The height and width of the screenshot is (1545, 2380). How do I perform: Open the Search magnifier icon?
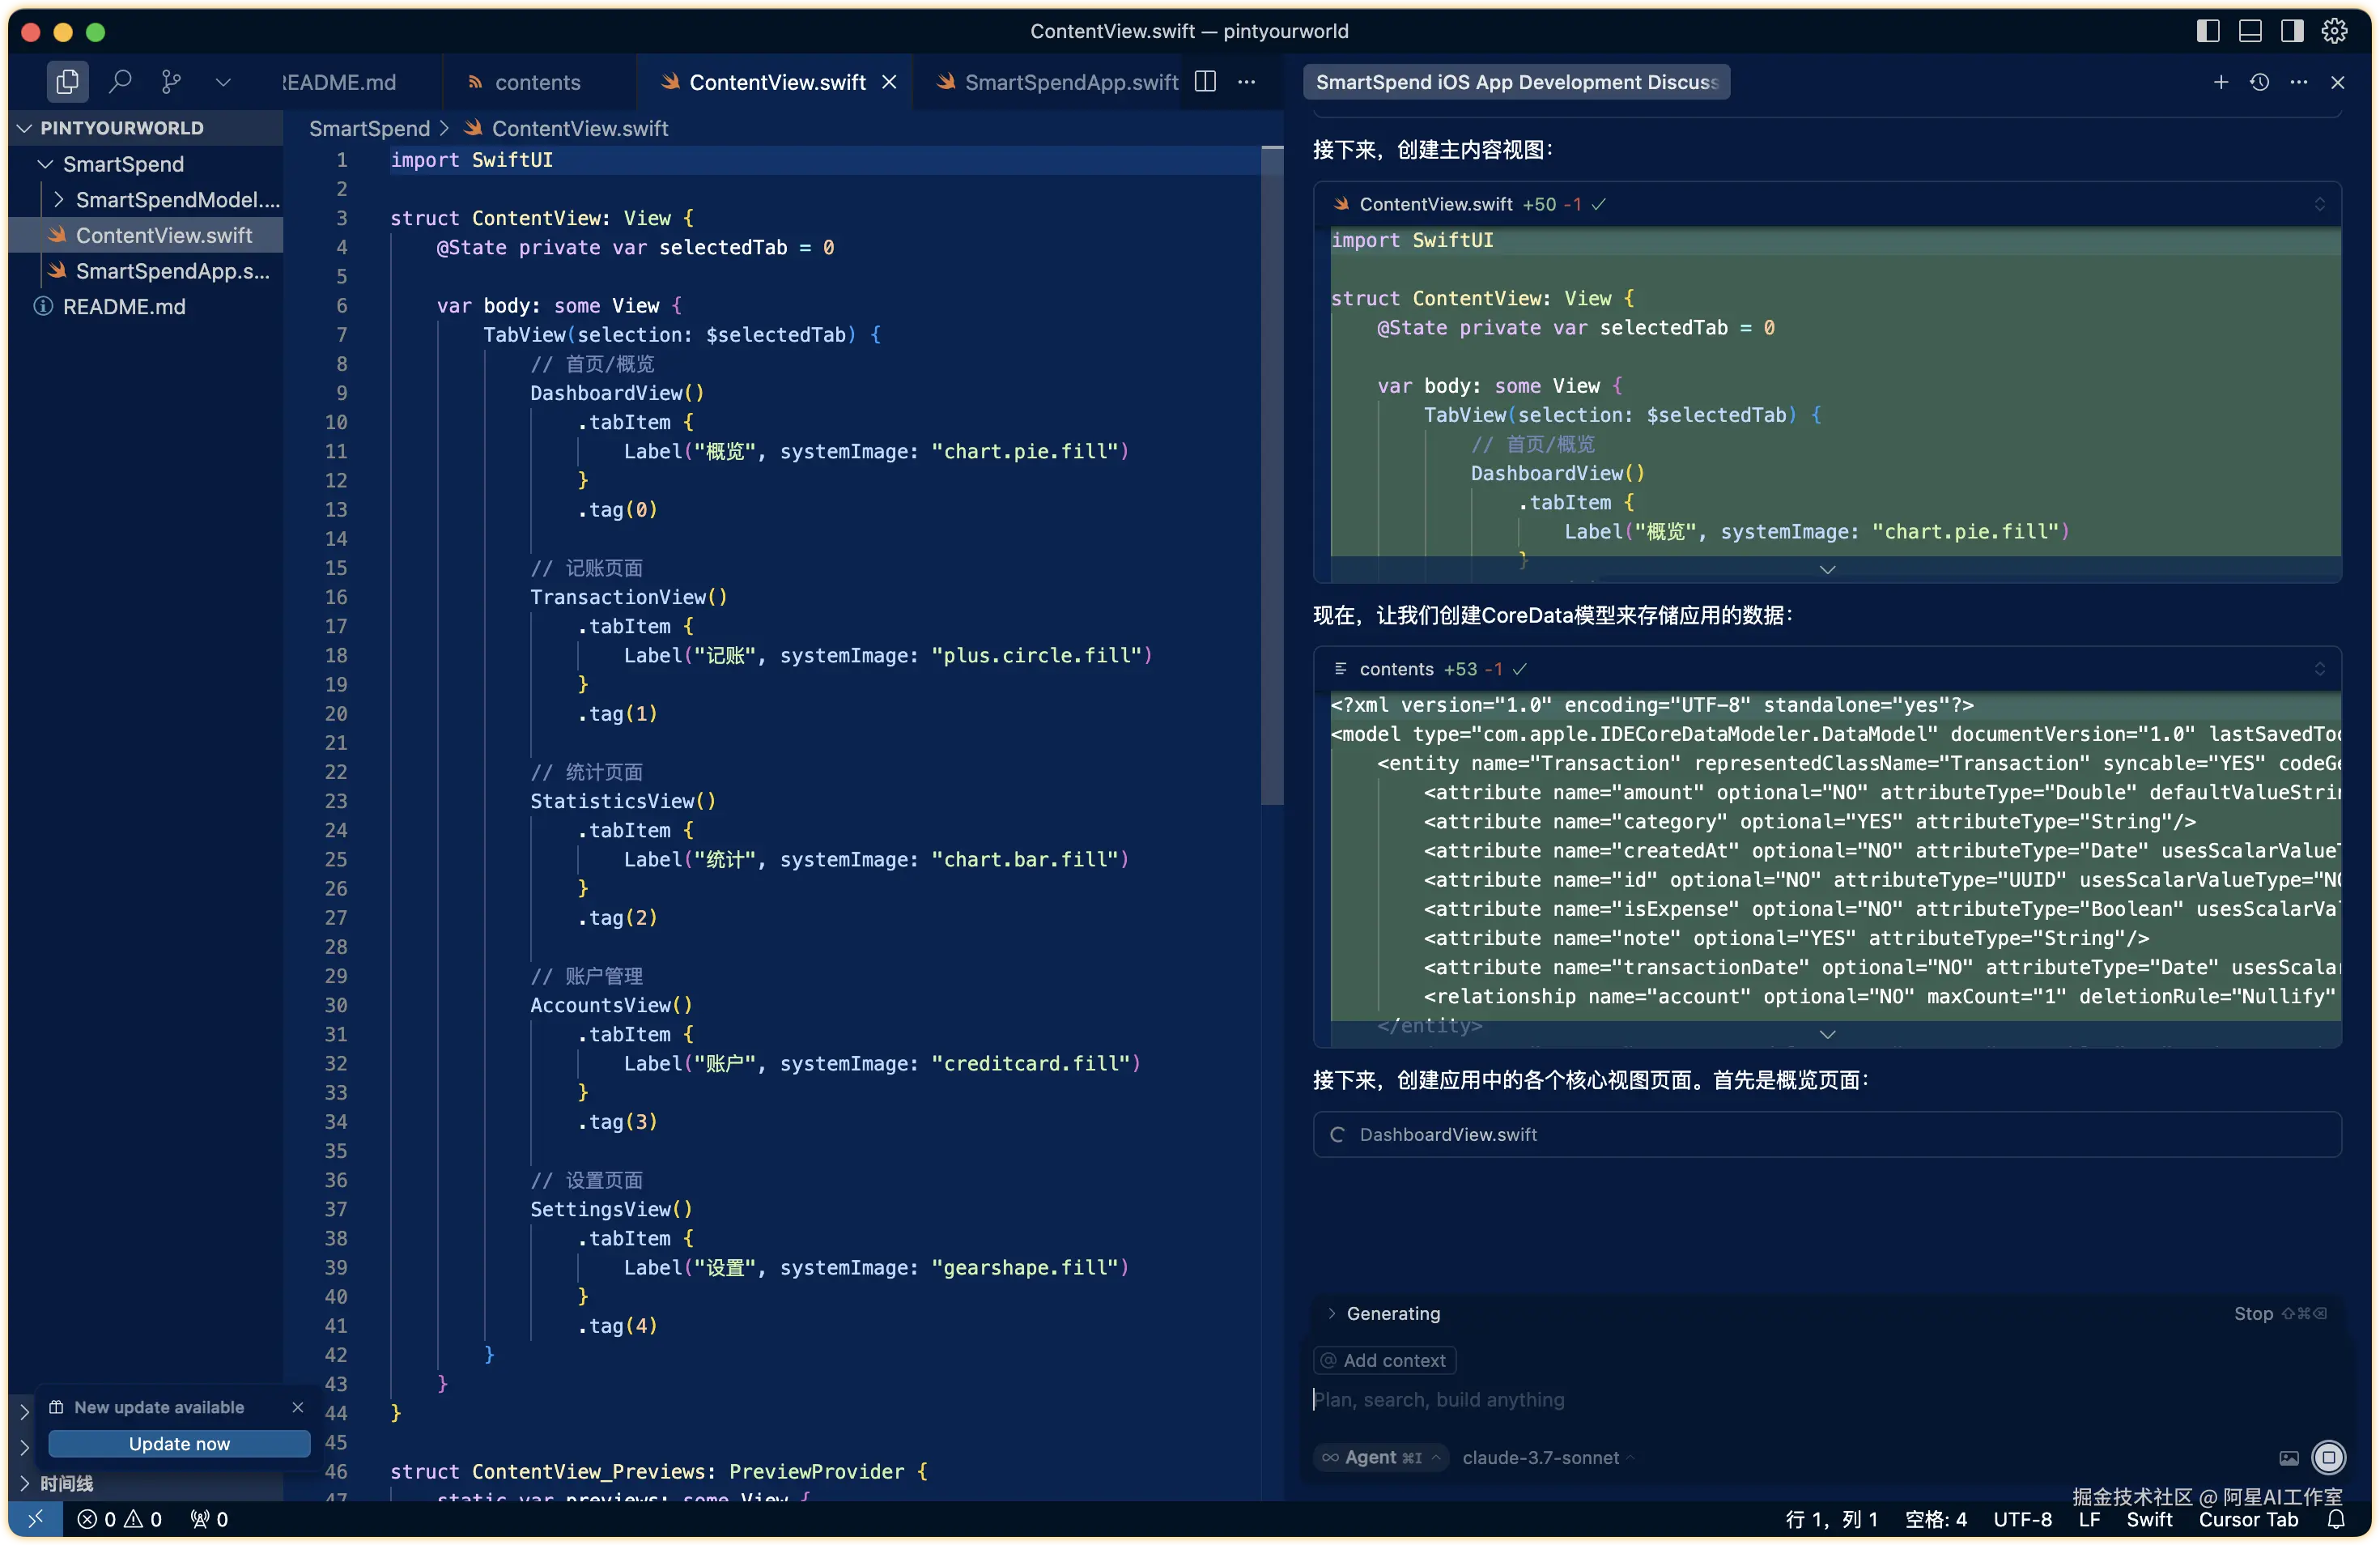pyautogui.click(x=120, y=81)
